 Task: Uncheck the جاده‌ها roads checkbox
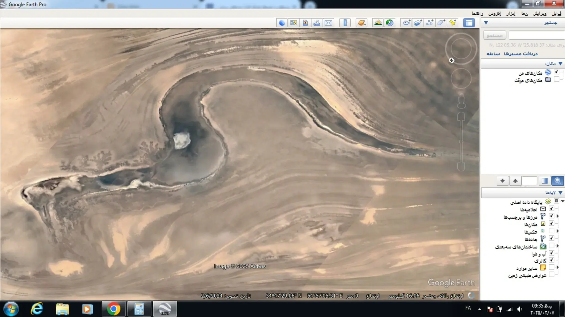551,238
